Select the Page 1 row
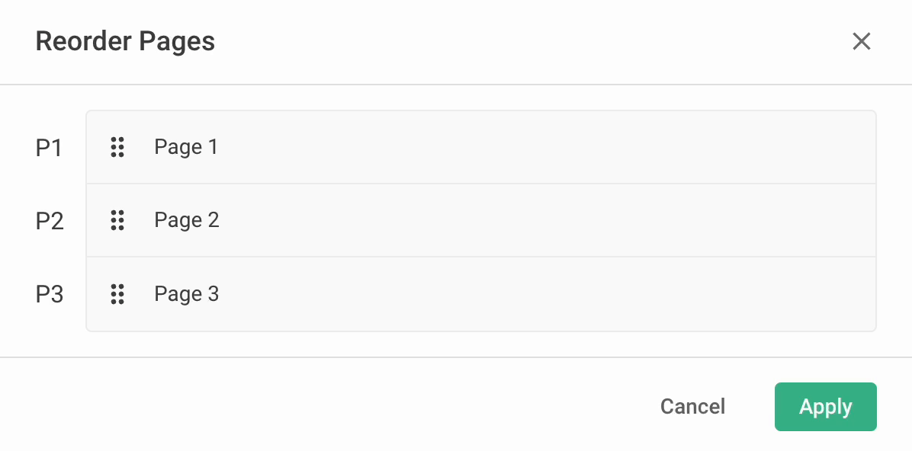Viewport: 912px width, 451px height. point(480,148)
